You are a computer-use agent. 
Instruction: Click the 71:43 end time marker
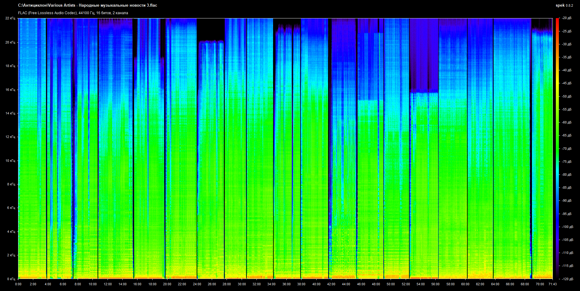(x=553, y=284)
